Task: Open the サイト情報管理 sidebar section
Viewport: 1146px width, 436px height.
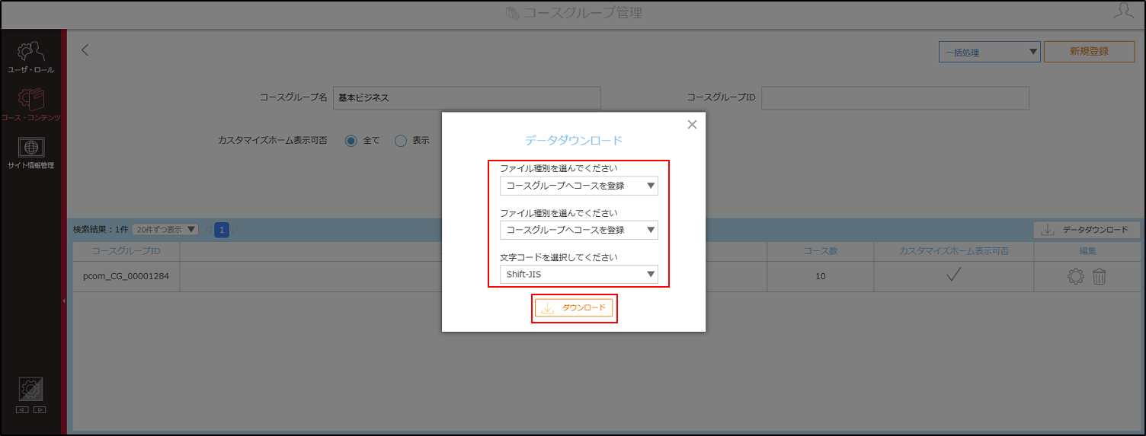Action: coord(31,153)
